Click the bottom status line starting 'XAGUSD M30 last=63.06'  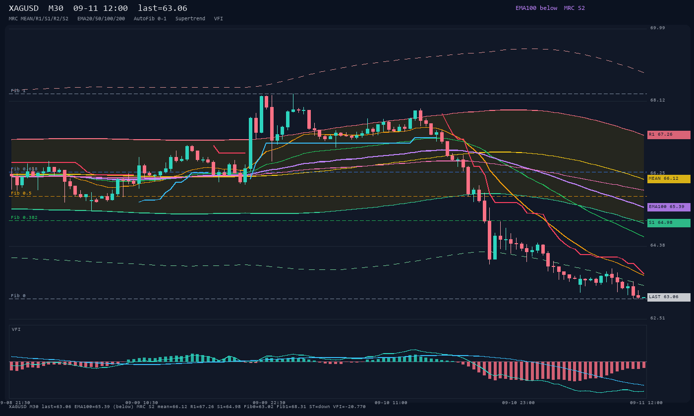coord(187,407)
